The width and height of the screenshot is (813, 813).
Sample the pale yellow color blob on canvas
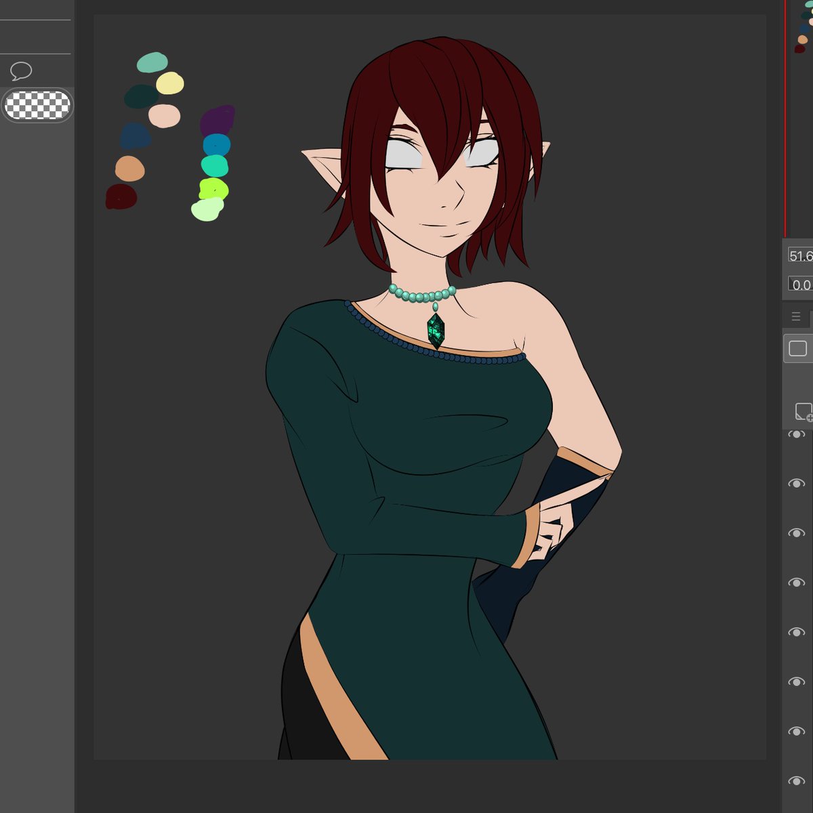pos(170,83)
